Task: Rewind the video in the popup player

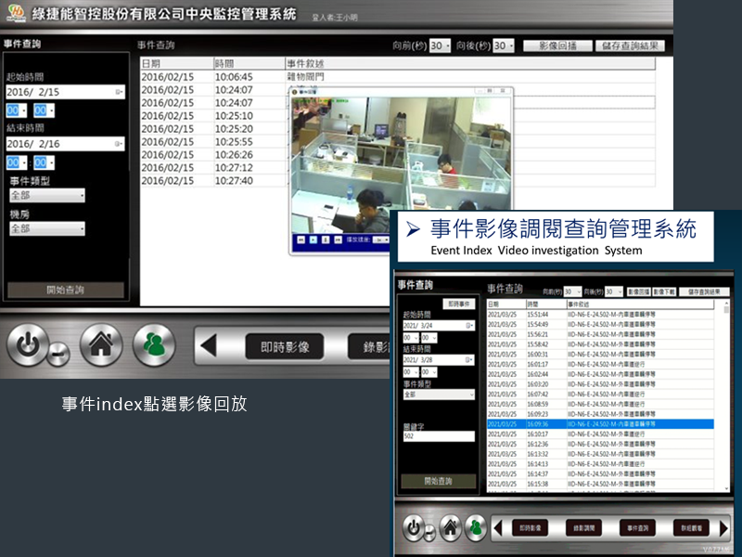Action: click(x=301, y=240)
